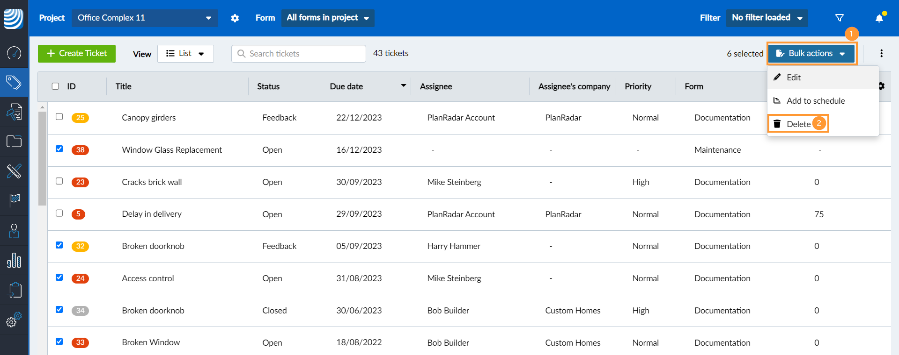Select Delete from Bulk actions menu

pyautogui.click(x=798, y=124)
